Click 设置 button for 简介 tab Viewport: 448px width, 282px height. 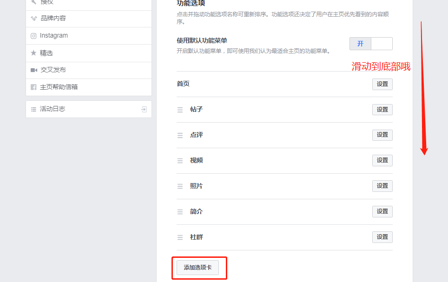click(382, 212)
